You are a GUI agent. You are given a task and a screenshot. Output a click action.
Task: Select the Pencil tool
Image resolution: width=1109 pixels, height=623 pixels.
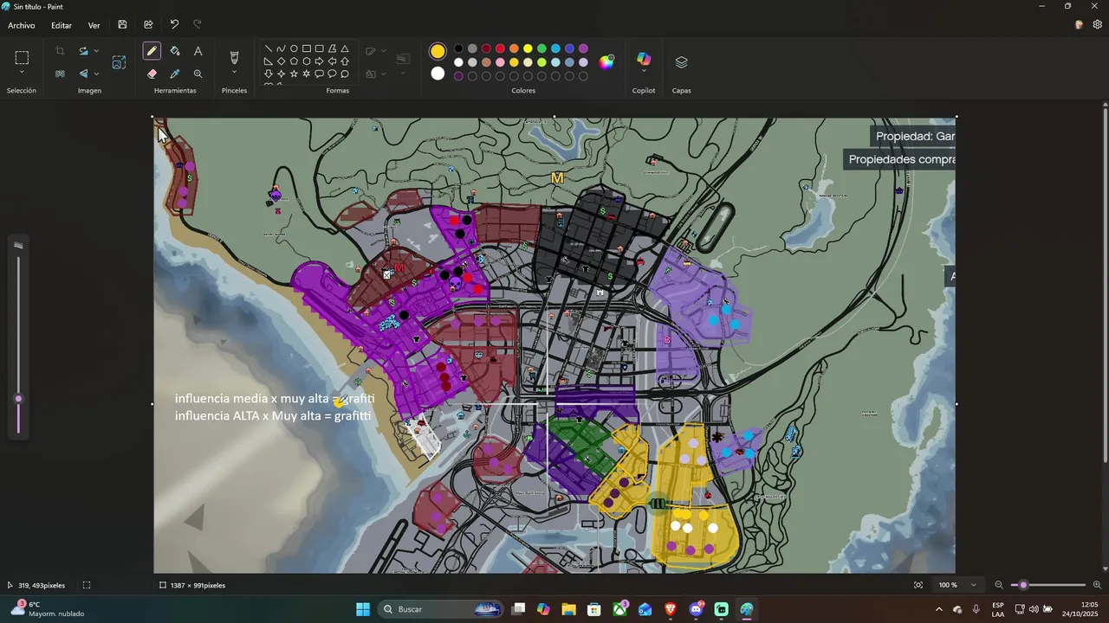(x=152, y=52)
